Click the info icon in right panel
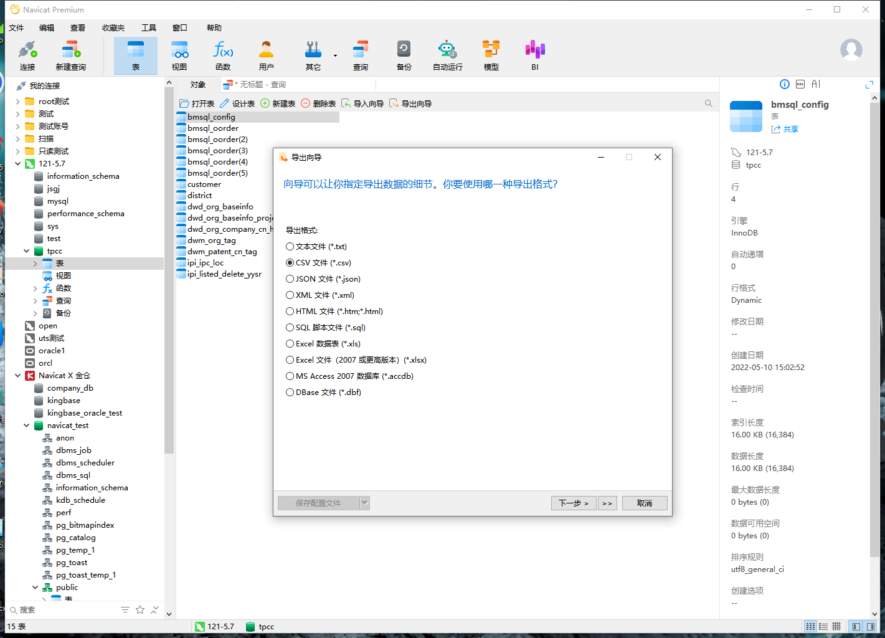 (785, 84)
